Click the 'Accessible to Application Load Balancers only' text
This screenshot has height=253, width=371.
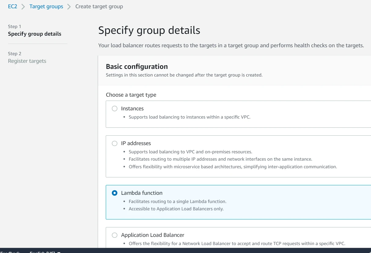[x=176, y=209]
